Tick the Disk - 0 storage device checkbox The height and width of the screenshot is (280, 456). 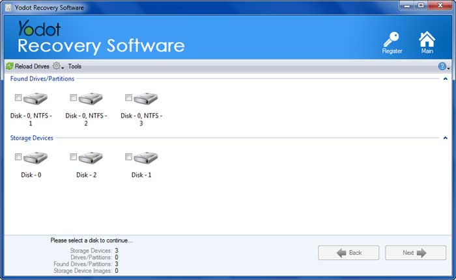pos(18,157)
